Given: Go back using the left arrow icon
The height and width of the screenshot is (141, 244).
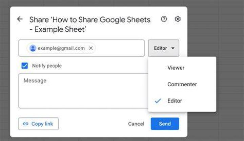Looking at the screenshot, I should (x=20, y=19).
